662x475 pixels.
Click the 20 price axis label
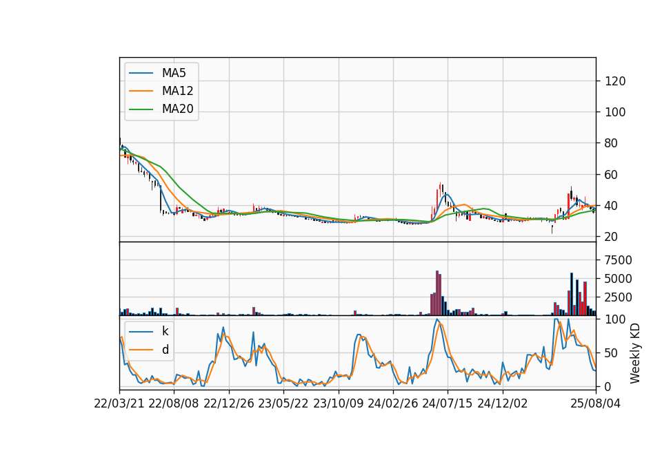tap(612, 237)
